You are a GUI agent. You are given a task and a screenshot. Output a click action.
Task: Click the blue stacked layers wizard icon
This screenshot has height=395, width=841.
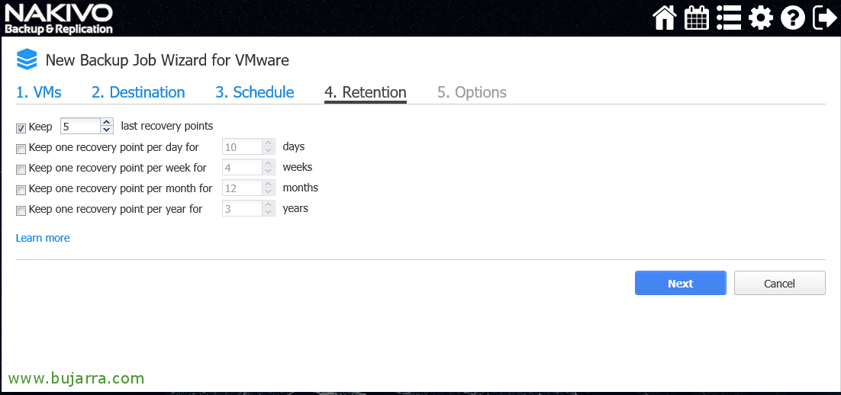click(27, 59)
